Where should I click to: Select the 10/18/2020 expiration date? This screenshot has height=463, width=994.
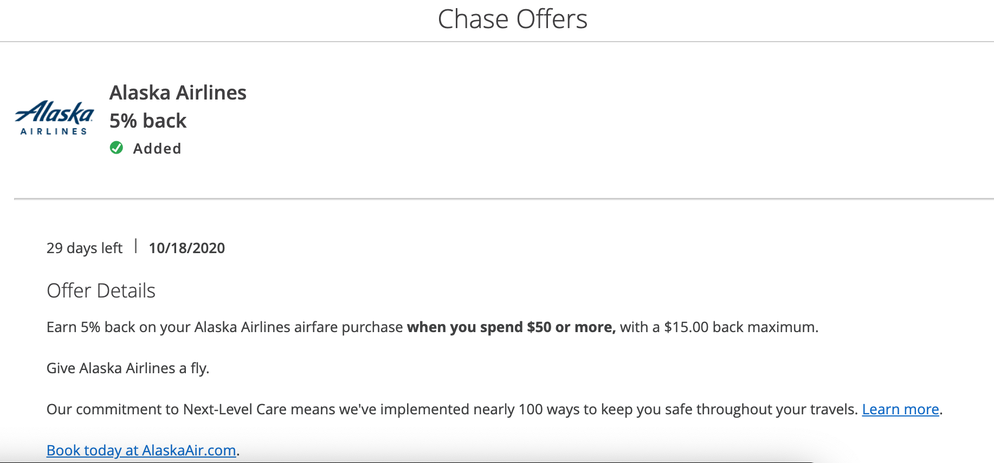[x=187, y=248]
